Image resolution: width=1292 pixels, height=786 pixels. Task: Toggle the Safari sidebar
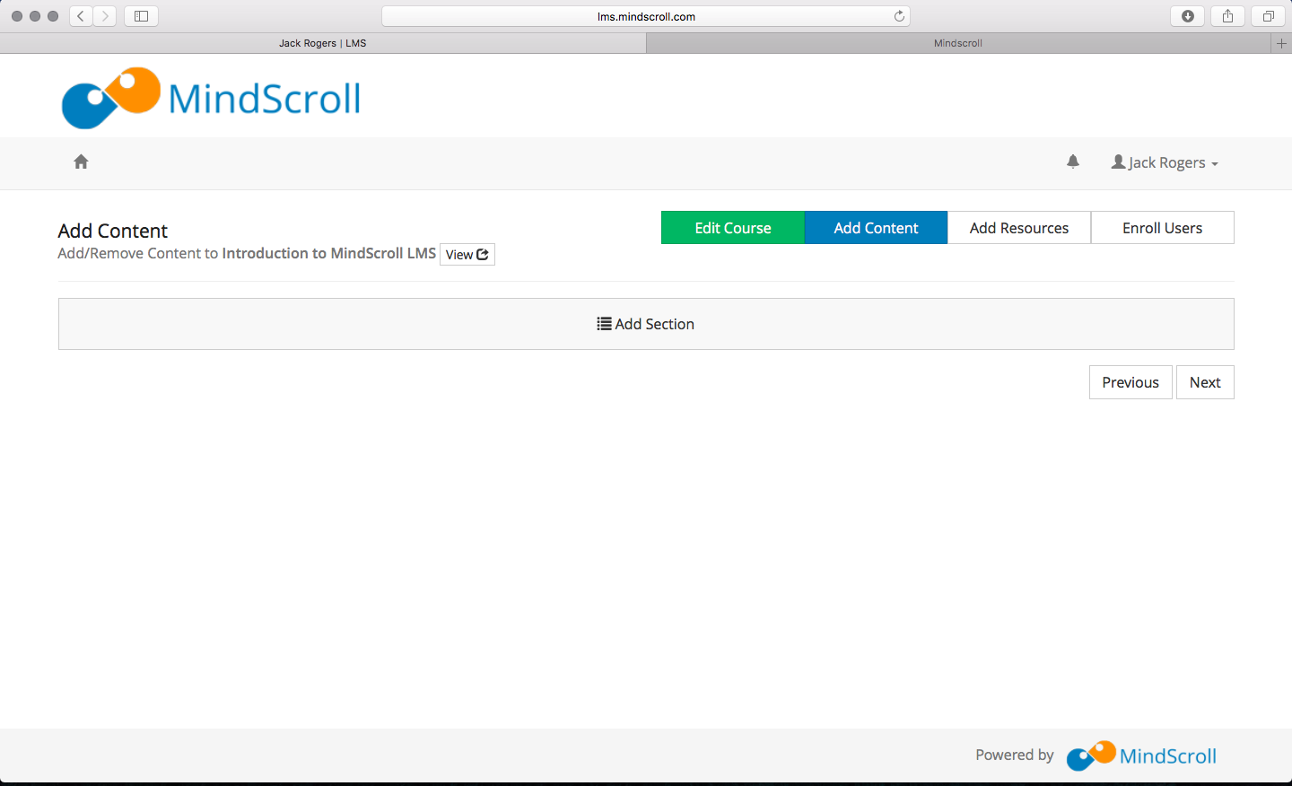(141, 16)
